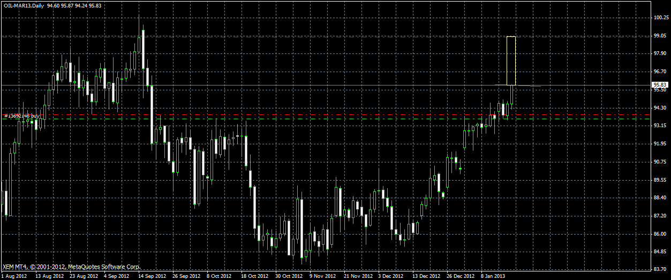
Task: Click the 8 Jan 2013 date label
Action: pos(493,276)
